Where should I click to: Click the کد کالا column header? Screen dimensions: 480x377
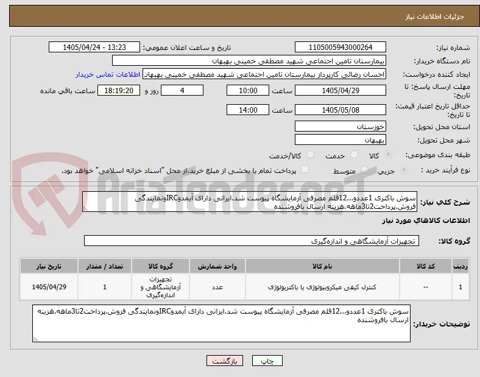pos(426,266)
